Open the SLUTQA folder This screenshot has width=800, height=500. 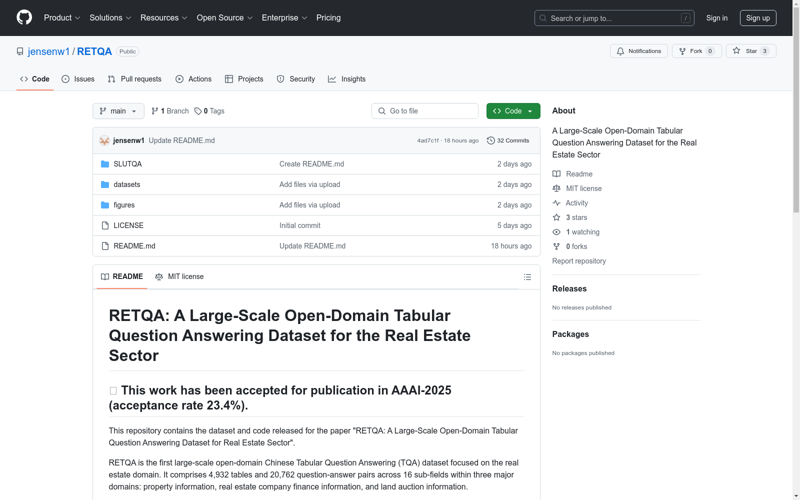127,164
